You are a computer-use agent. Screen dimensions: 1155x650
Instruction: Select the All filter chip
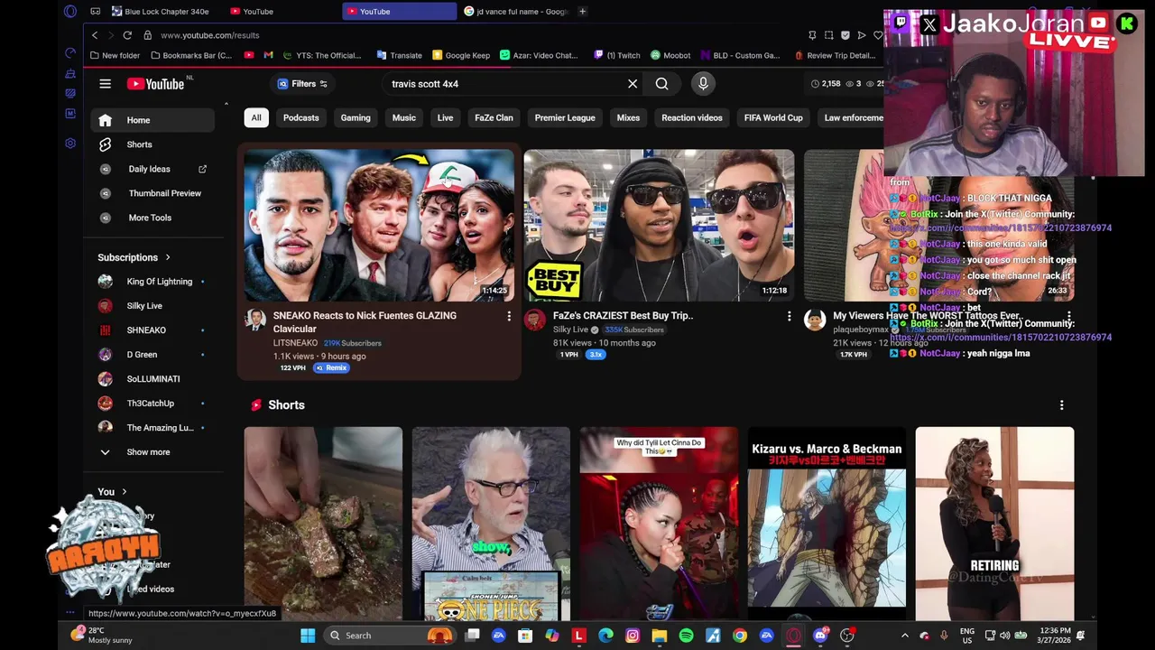(x=256, y=117)
